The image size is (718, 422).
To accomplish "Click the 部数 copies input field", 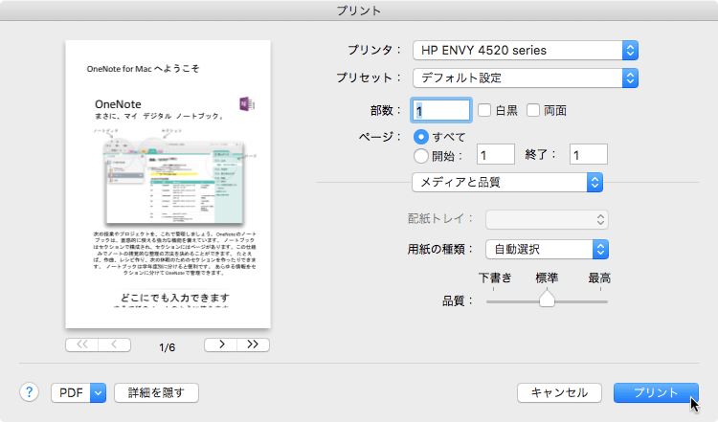I will click(x=441, y=110).
